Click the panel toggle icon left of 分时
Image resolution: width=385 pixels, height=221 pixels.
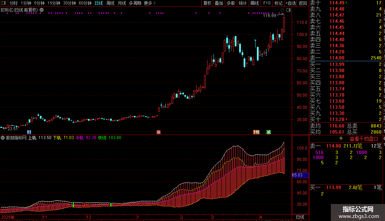tap(3, 3)
